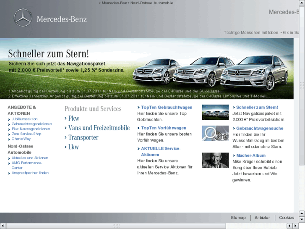Click the Macher-Album portrait thumbnail
The image size is (305, 229).
215,160
